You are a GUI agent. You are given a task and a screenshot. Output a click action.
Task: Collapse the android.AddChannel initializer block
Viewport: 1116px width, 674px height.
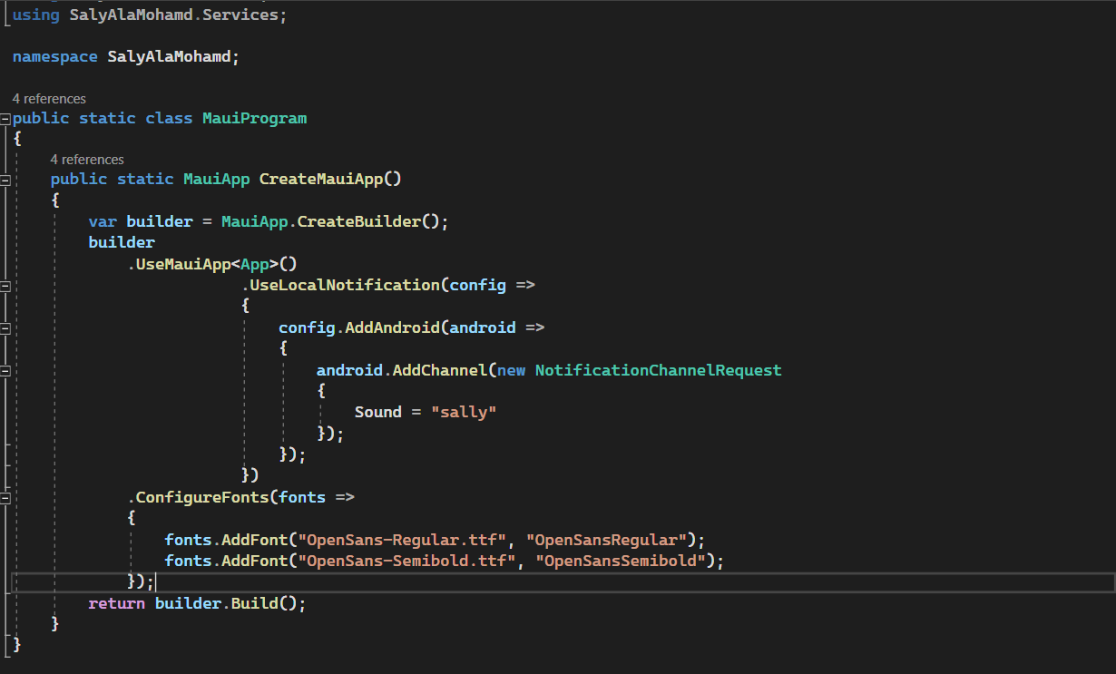tap(5, 371)
